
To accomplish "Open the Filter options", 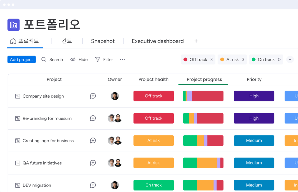I will [x=104, y=60].
